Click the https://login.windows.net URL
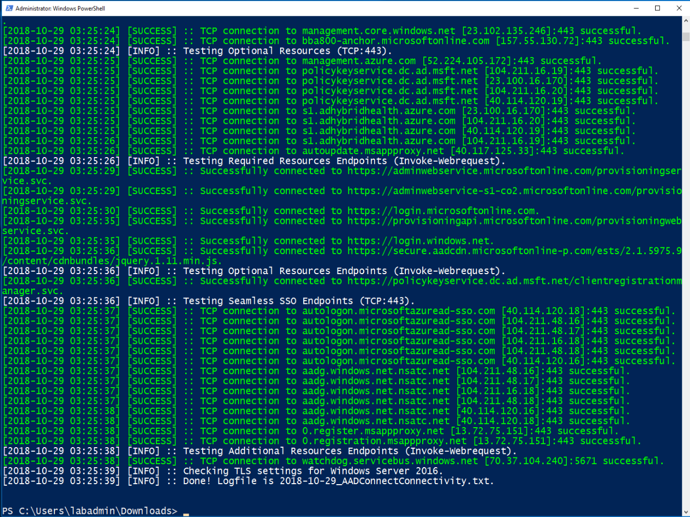Viewport: 690px width, 517px height. click(420, 241)
